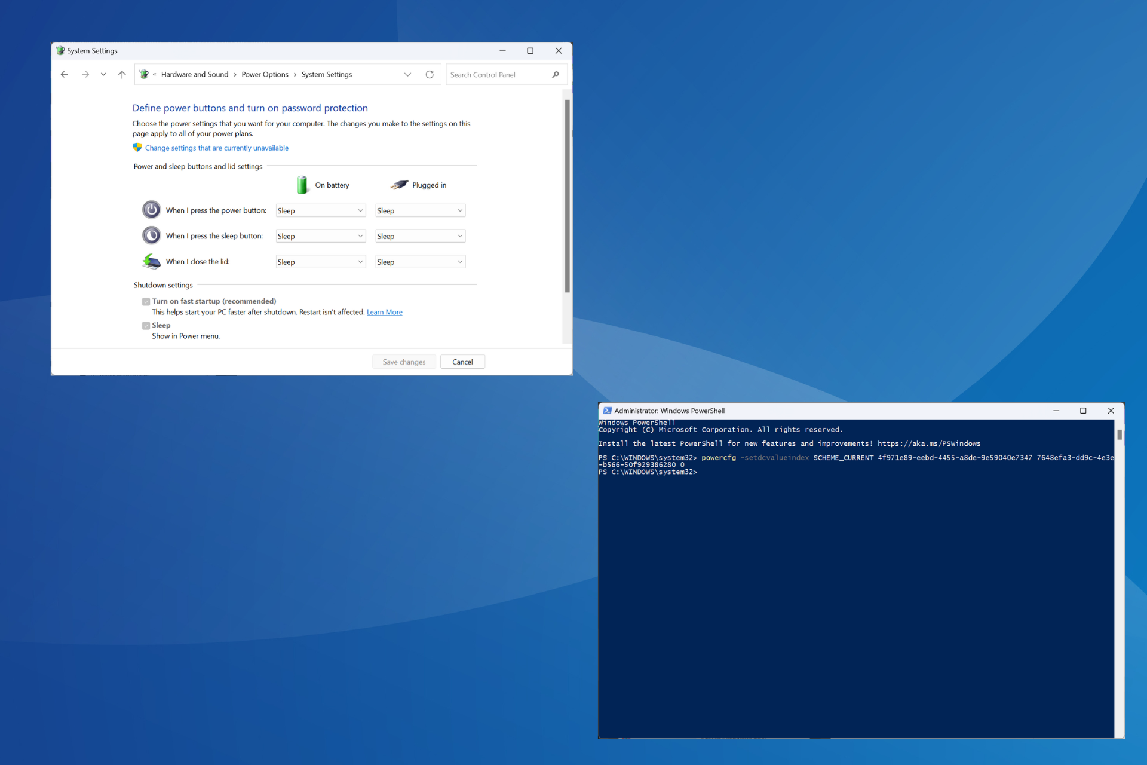The width and height of the screenshot is (1147, 765).
Task: Expand When I close the lid dropdown
Action: tap(359, 261)
